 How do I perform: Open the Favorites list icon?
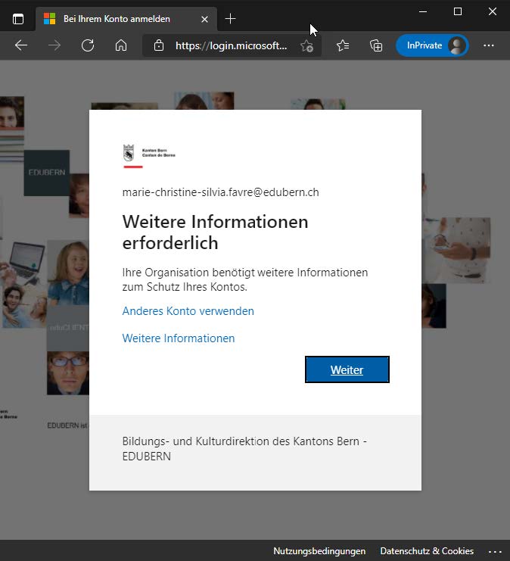tap(343, 45)
